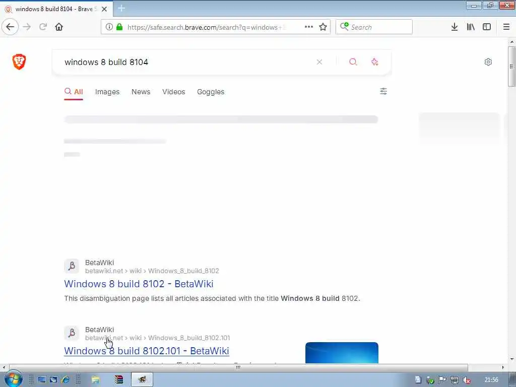516x387 pixels.
Task: Open the blue thumbnail for build 8102.101
Action: pyautogui.click(x=342, y=353)
